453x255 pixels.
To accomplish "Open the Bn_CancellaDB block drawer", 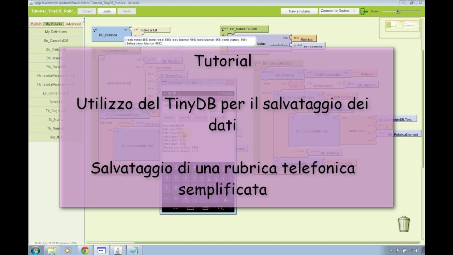I will pyautogui.click(x=56, y=41).
